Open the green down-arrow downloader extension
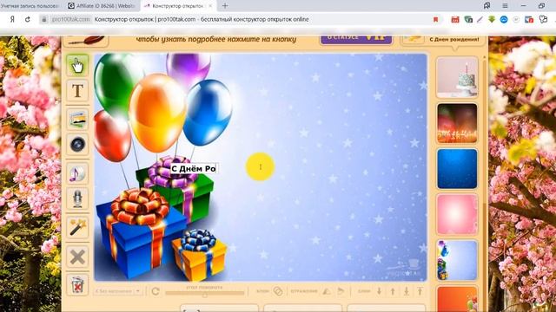 point(492,20)
